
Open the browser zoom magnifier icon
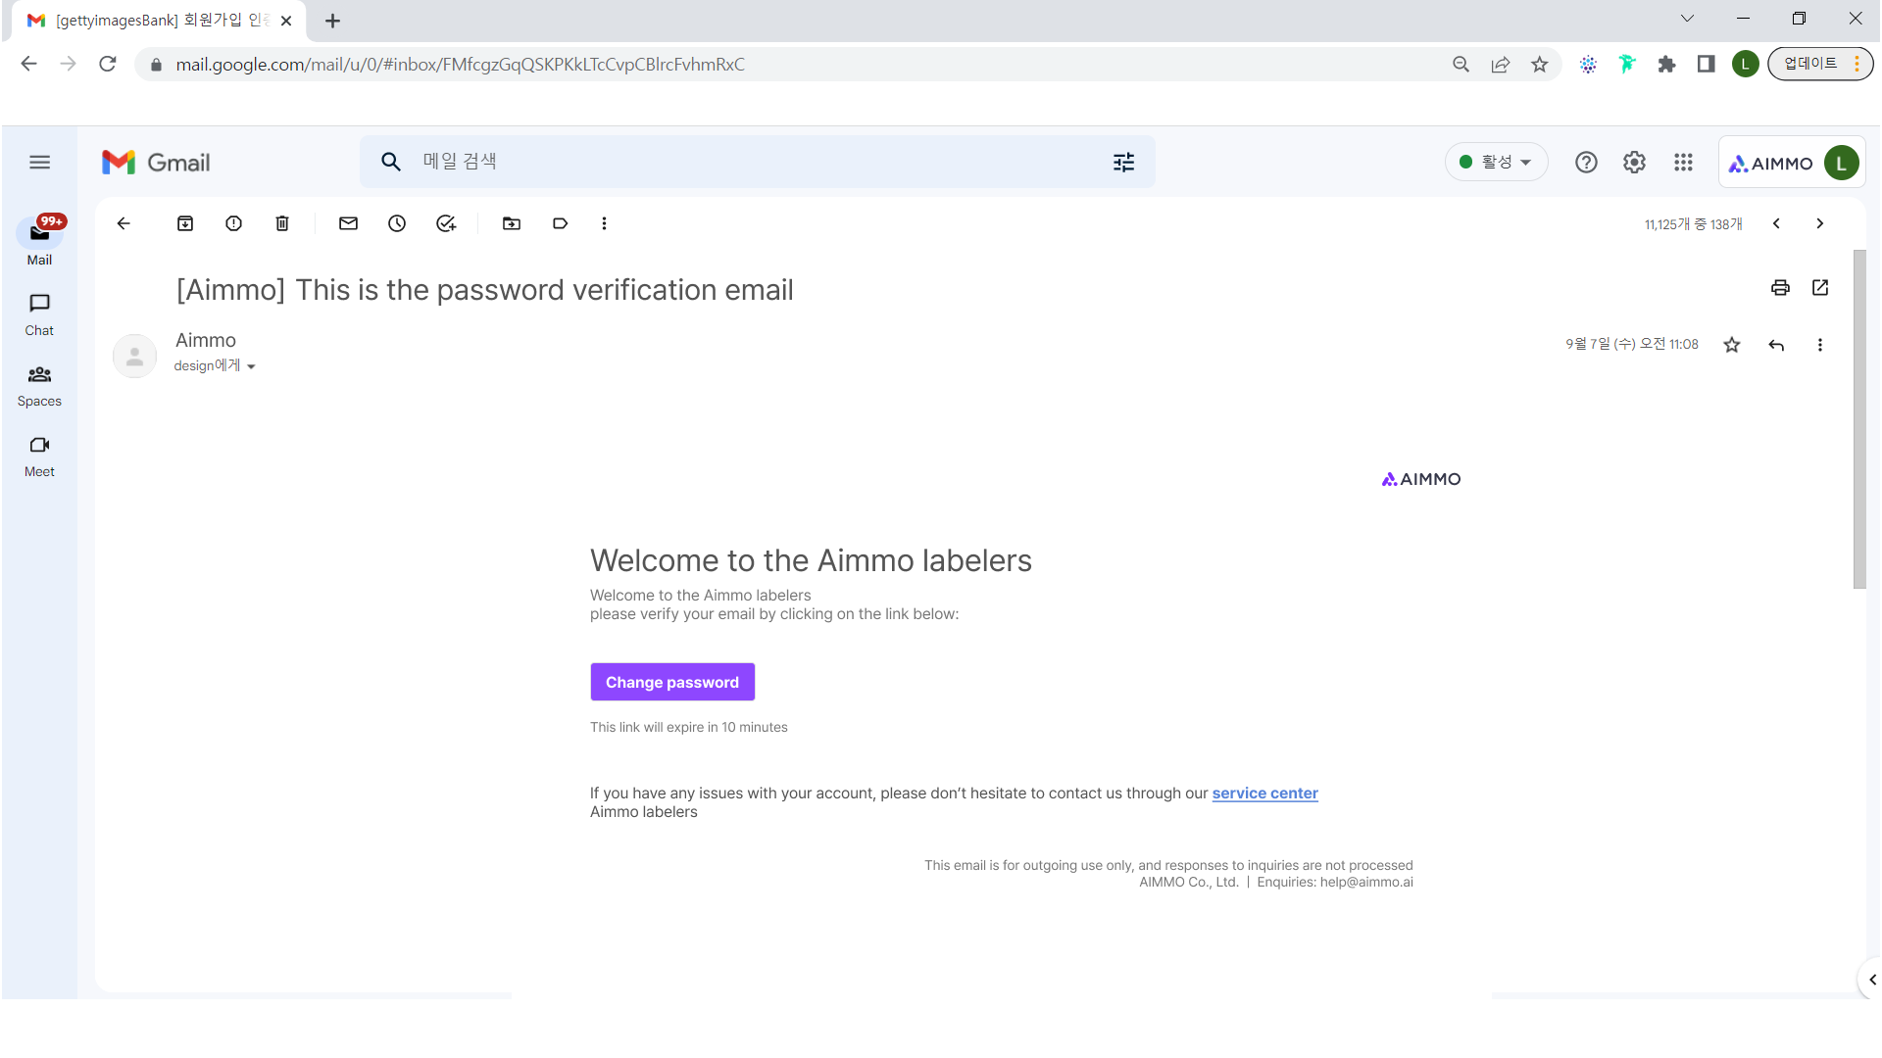click(1461, 65)
